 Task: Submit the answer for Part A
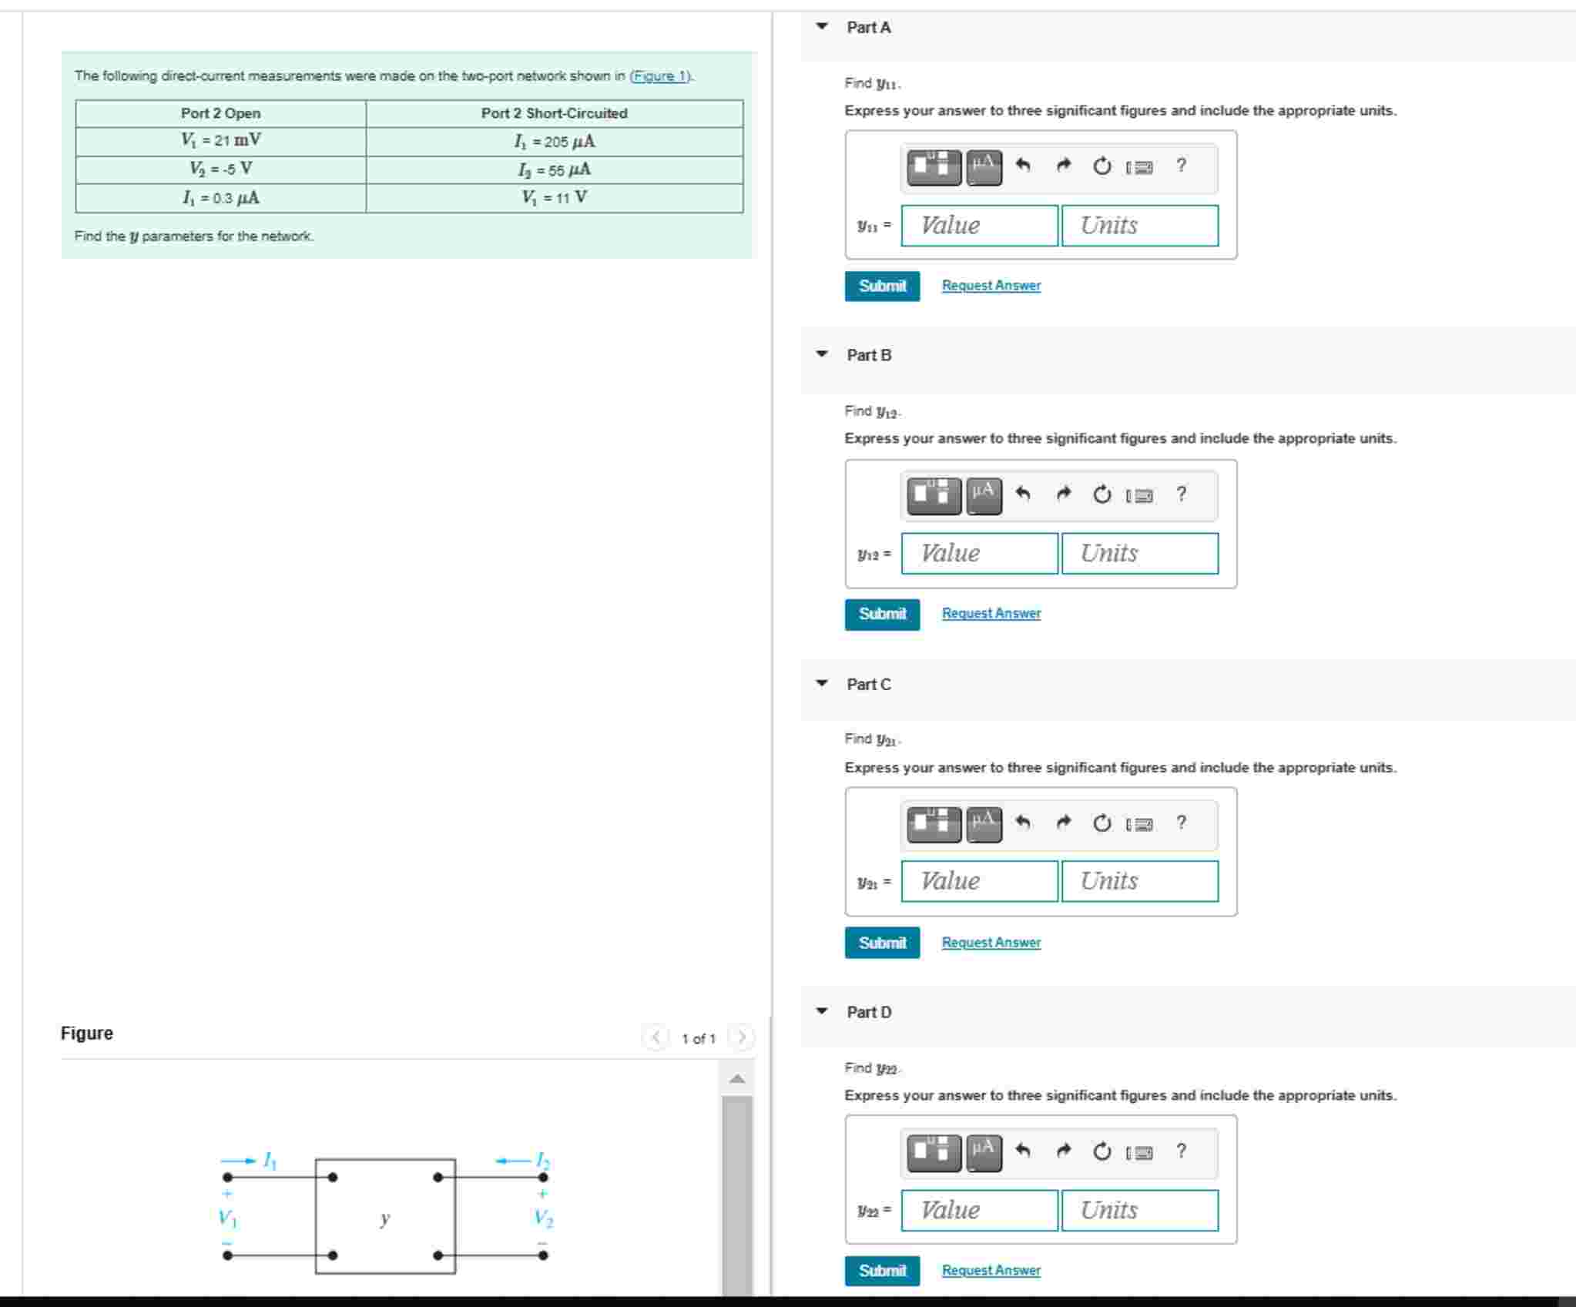click(881, 287)
